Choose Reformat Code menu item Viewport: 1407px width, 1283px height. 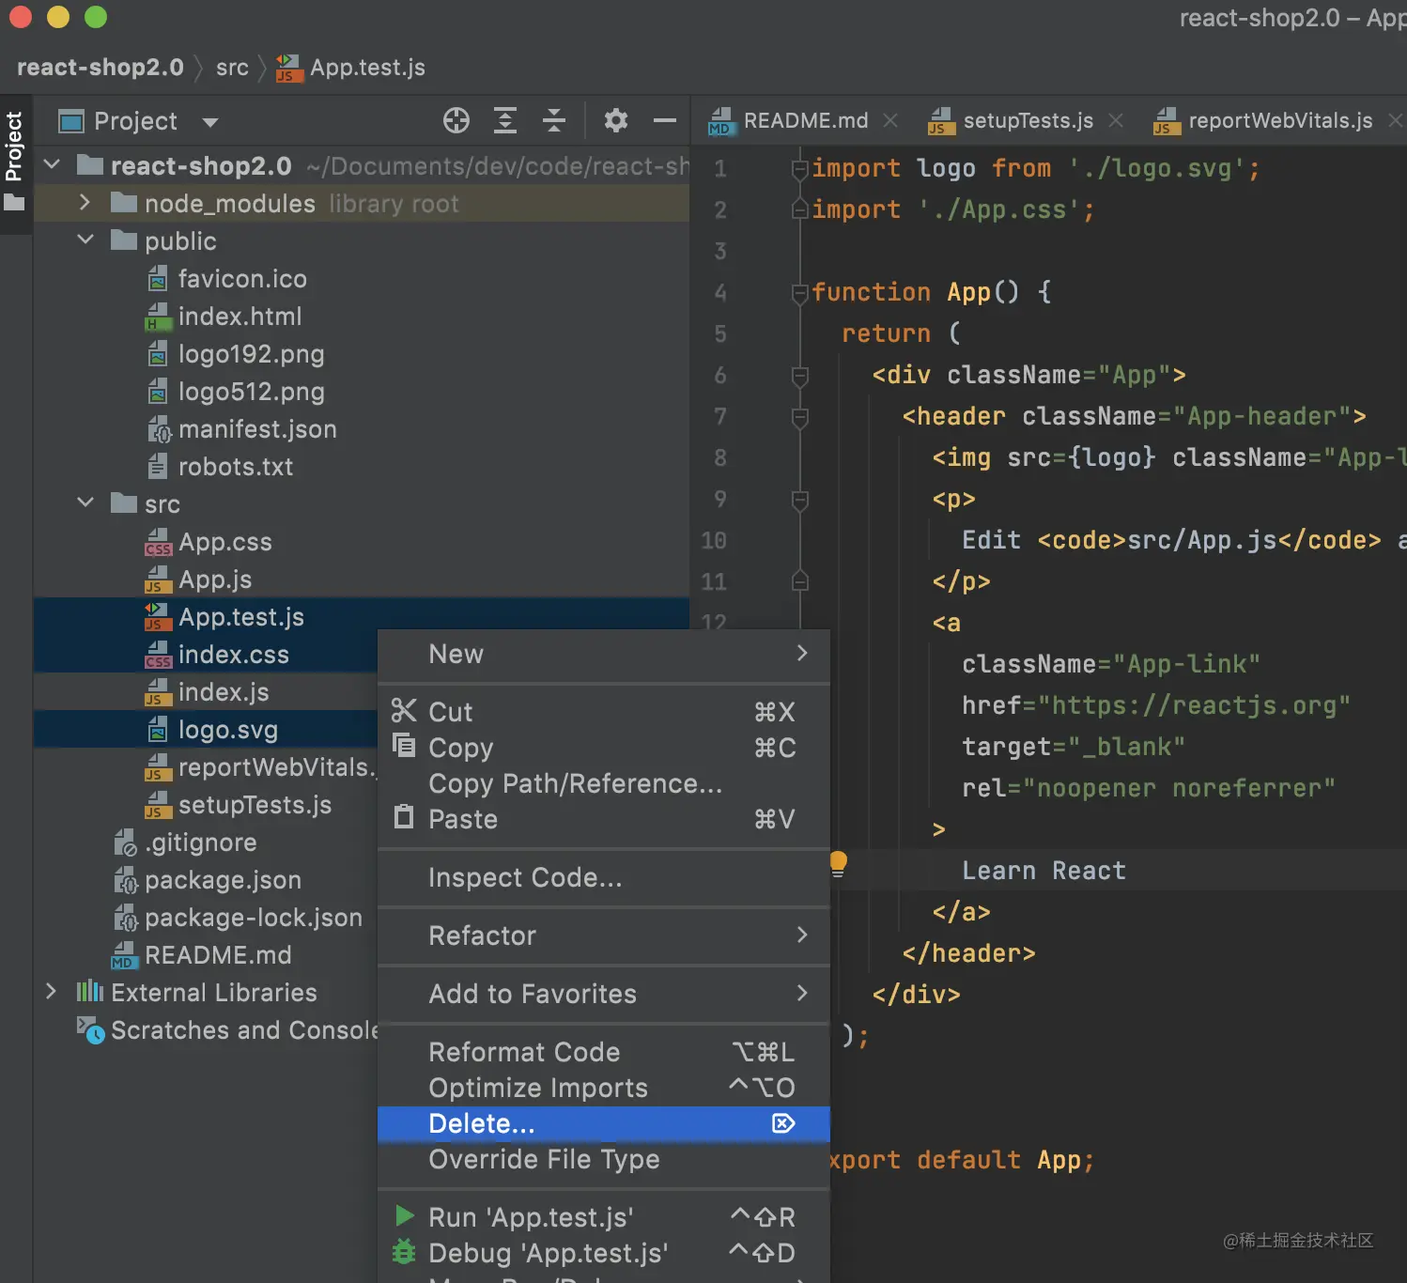coord(604,1052)
